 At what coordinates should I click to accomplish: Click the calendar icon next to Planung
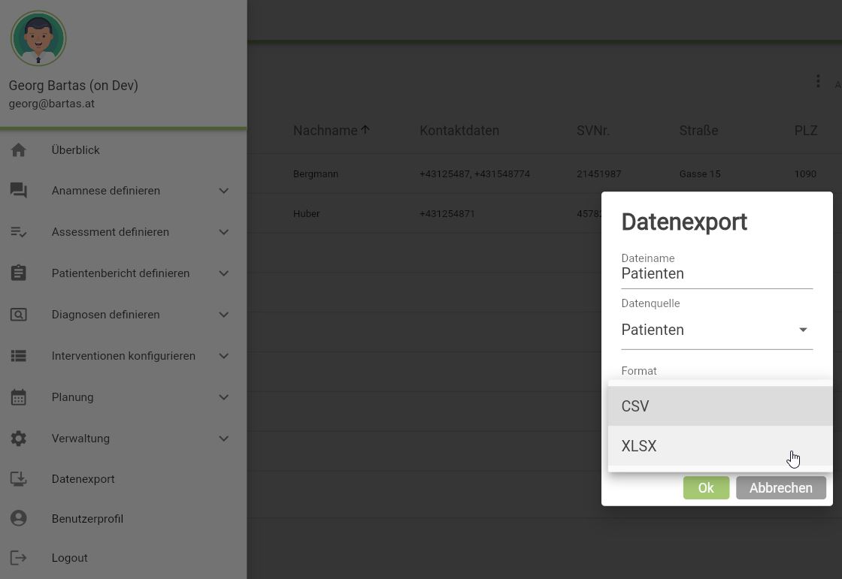(x=19, y=397)
